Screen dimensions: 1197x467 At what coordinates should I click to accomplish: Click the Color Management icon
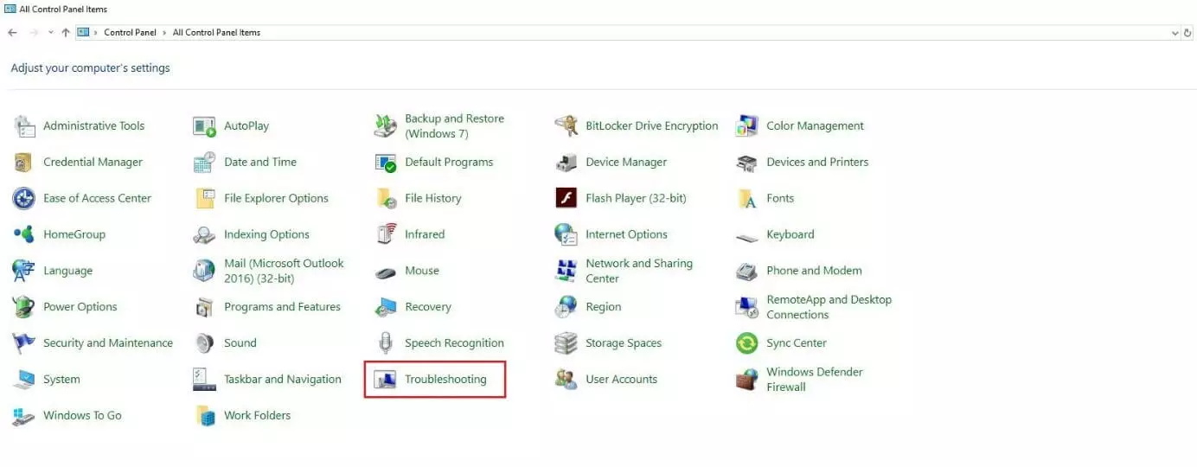click(747, 126)
